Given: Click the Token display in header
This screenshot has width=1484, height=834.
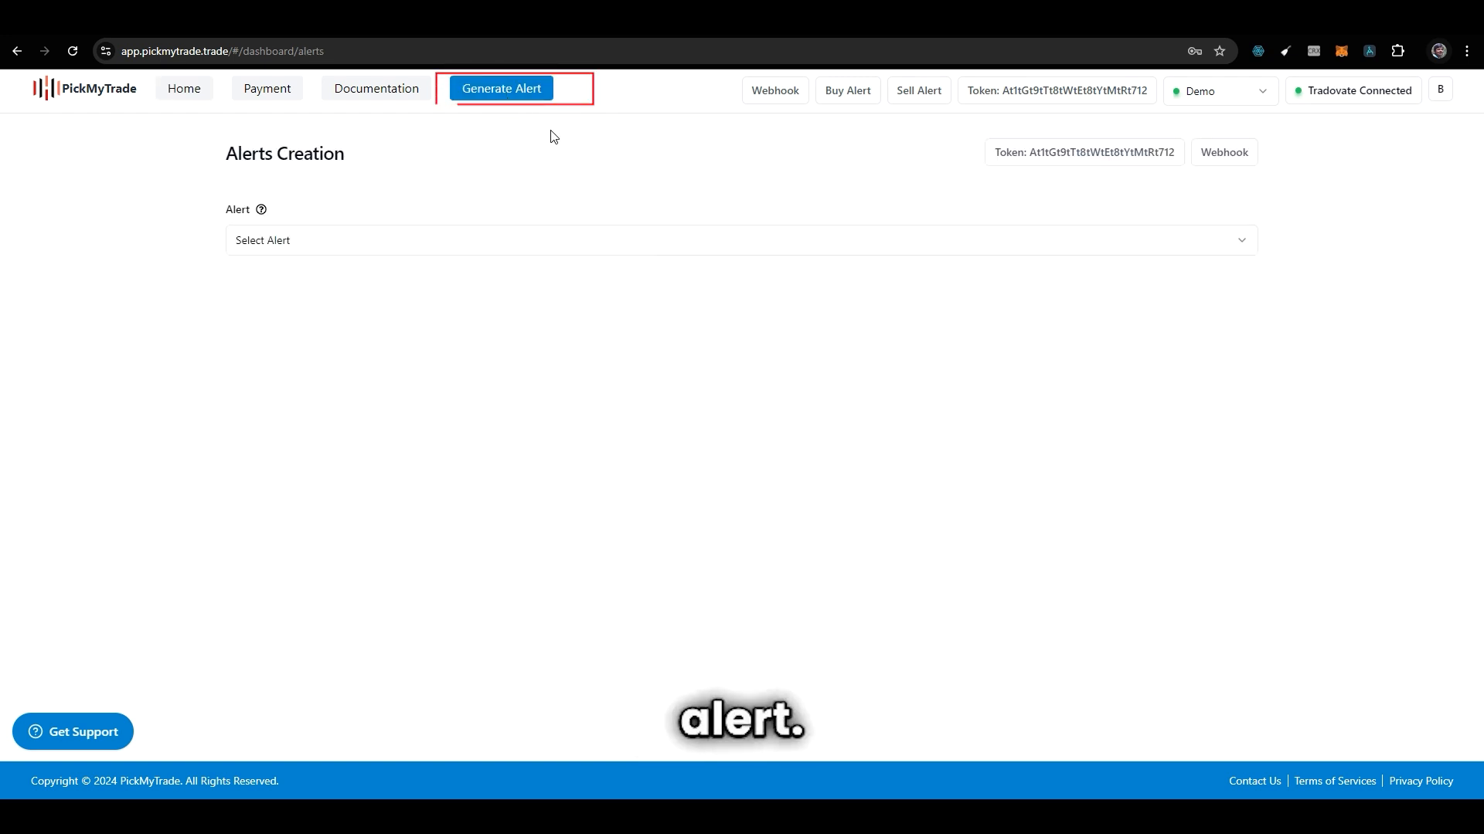Looking at the screenshot, I should coord(1057,90).
